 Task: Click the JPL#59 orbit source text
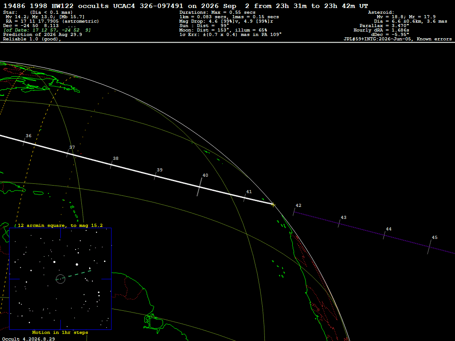[x=398, y=39]
